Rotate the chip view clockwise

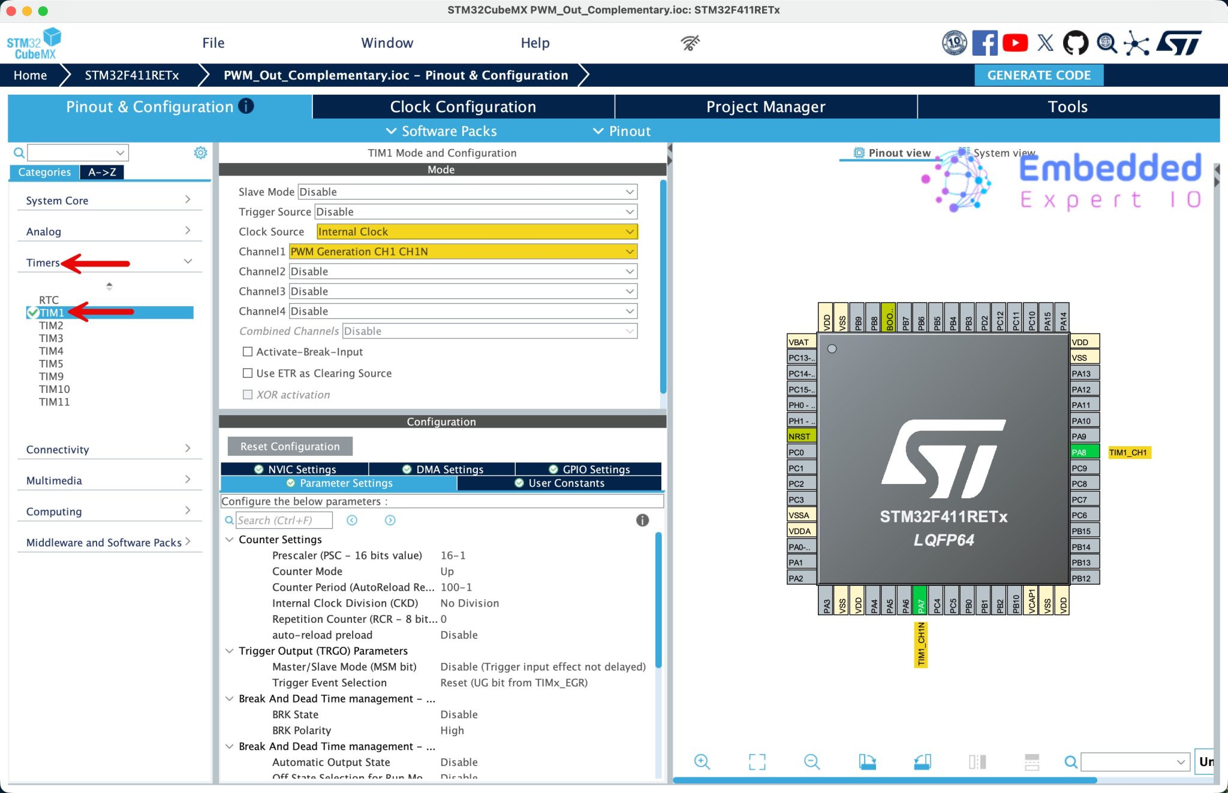point(868,762)
